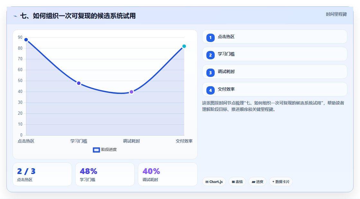Click the number 1 badge for 点击热区
The width and height of the screenshot is (360, 199).
(x=210, y=38)
